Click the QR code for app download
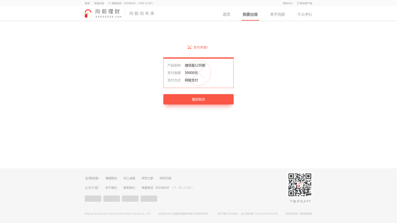397x223 pixels. 300,185
